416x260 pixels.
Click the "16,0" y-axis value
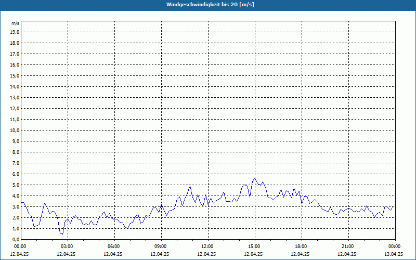tap(15, 64)
